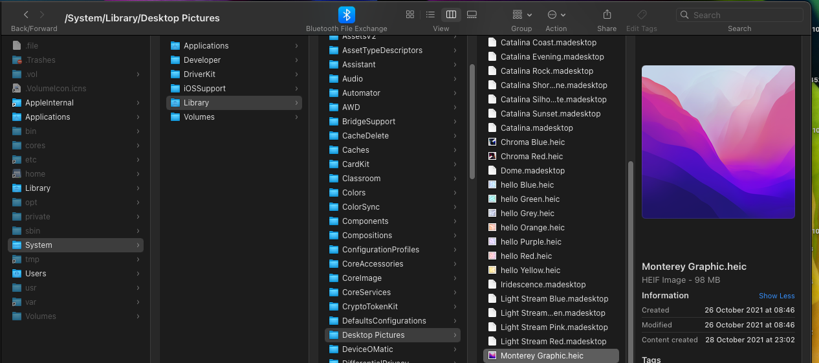This screenshot has width=819, height=363.
Task: Select the hello Orange.heic file icon
Action: tap(492, 228)
